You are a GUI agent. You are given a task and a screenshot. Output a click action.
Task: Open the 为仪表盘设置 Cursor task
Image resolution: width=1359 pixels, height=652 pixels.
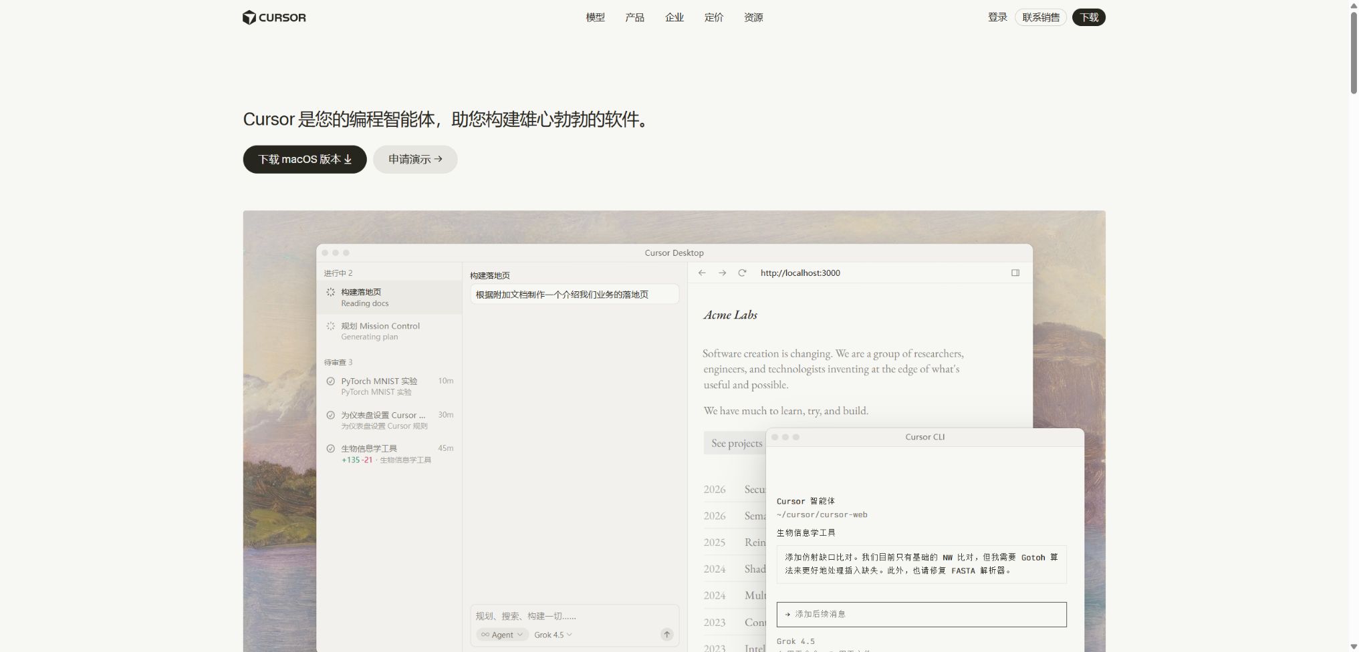pos(389,420)
